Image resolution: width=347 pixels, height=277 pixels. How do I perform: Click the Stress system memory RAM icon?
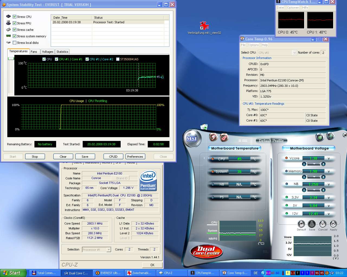pos(8,36)
